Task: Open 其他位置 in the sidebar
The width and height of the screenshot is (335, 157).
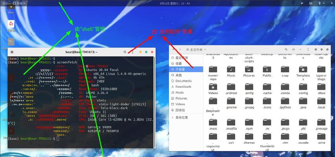Action: point(186,117)
